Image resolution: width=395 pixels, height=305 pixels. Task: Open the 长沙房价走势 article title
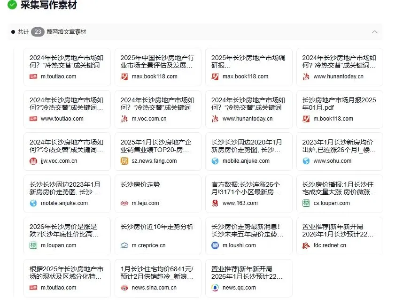pyautogui.click(x=140, y=185)
